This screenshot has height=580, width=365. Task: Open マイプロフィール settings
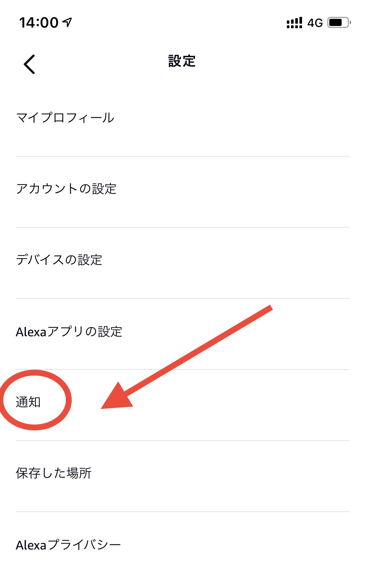[x=65, y=117]
